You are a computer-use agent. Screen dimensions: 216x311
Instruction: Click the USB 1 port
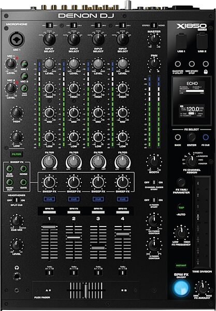tap(181, 41)
